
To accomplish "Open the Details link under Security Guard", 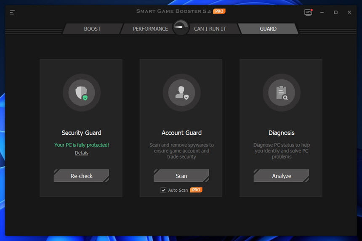I will (82, 153).
